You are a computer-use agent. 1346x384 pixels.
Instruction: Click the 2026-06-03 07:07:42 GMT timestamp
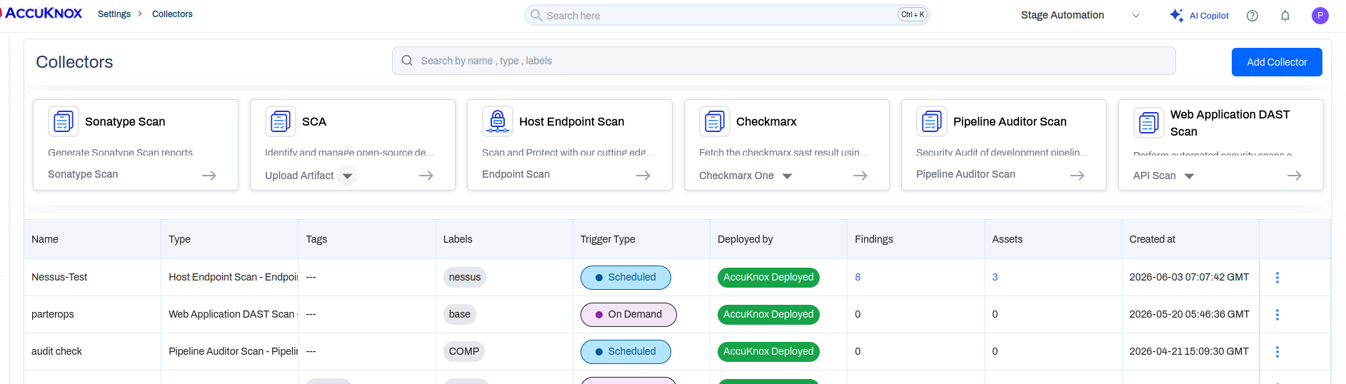tap(1189, 277)
